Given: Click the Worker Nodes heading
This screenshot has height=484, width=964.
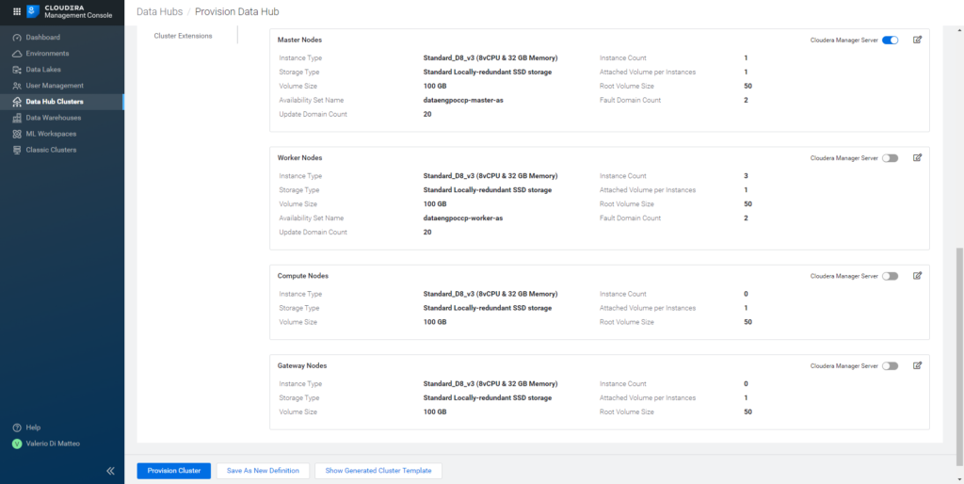Looking at the screenshot, I should coord(299,158).
